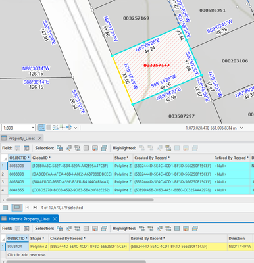254x263 pixels.
Task: Delete selection in Property_Lines table toolbar
Action: (95, 148)
